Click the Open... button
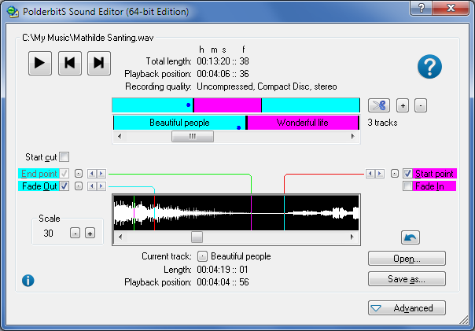Viewport: 475px width, 331px height. point(407,259)
